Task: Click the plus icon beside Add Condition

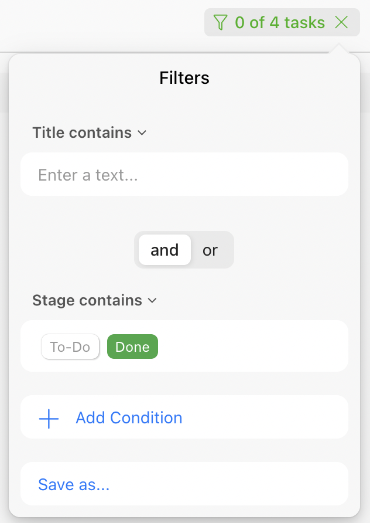Action: tap(49, 418)
